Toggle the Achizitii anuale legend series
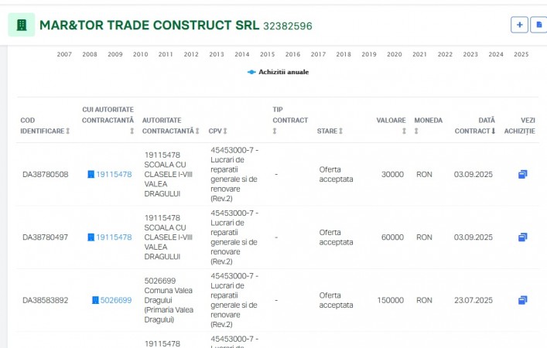 click(x=278, y=72)
